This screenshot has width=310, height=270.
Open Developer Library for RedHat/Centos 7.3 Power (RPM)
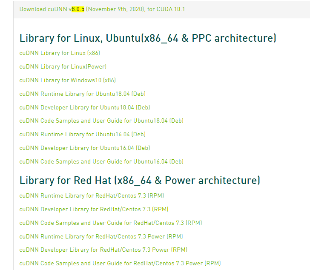pyautogui.click(x=103, y=250)
